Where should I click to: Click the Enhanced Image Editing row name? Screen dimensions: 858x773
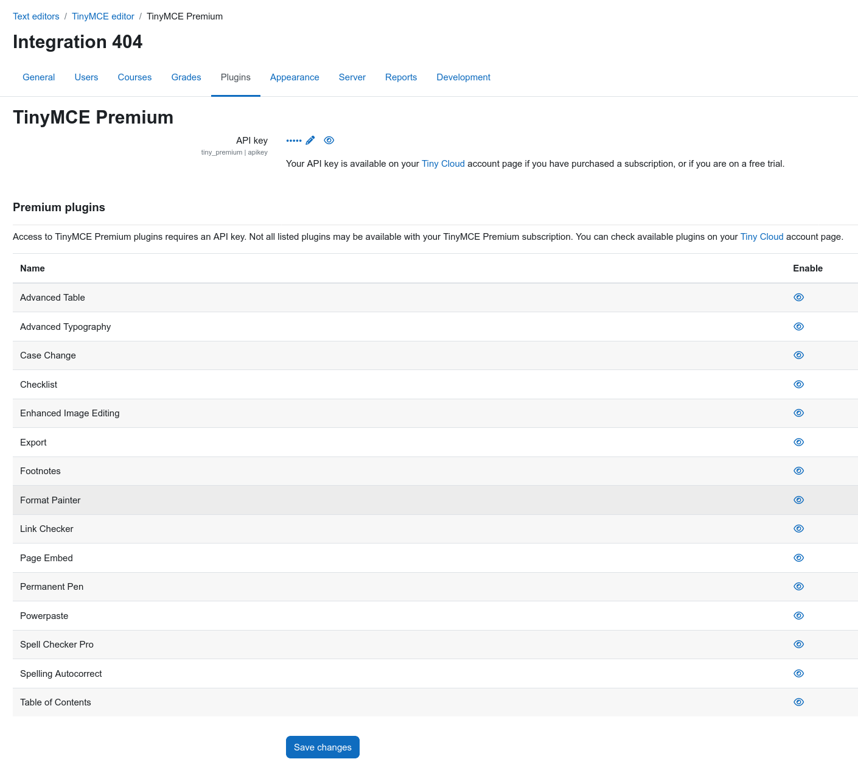[69, 413]
